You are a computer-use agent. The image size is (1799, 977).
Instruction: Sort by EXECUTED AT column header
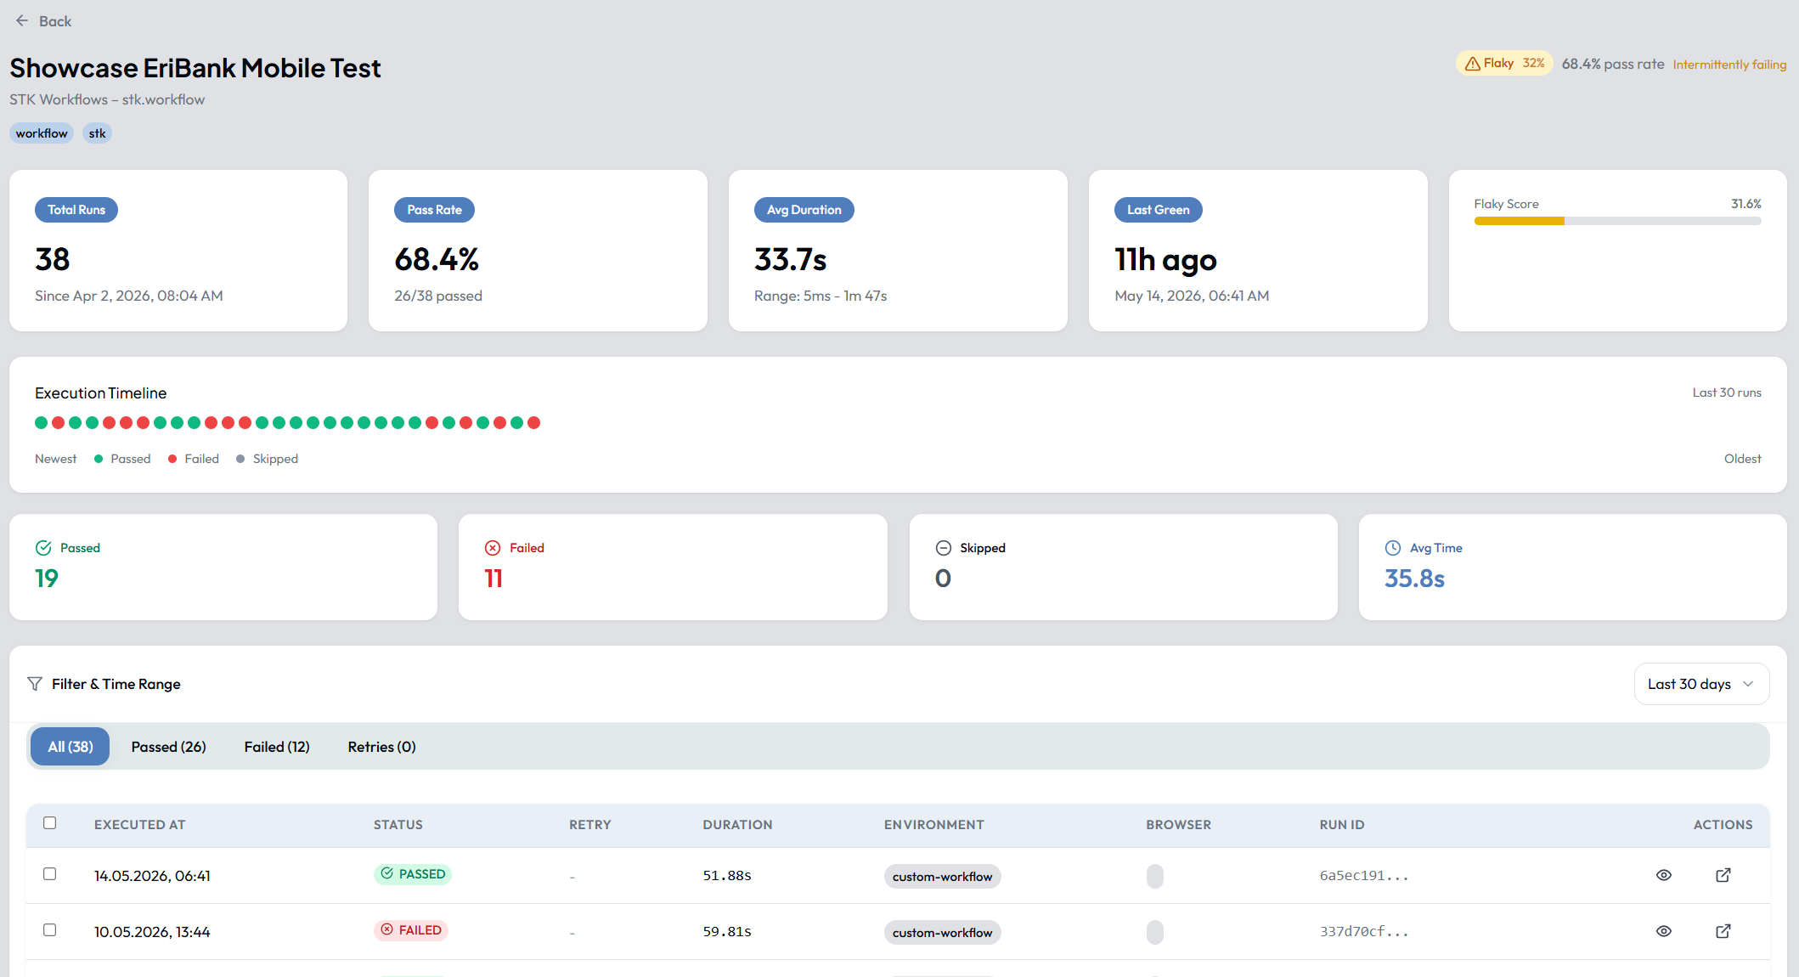coord(139,825)
